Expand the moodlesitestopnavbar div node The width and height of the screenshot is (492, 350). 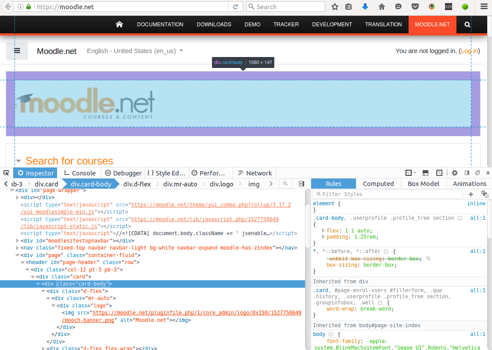pyautogui.click(x=18, y=241)
